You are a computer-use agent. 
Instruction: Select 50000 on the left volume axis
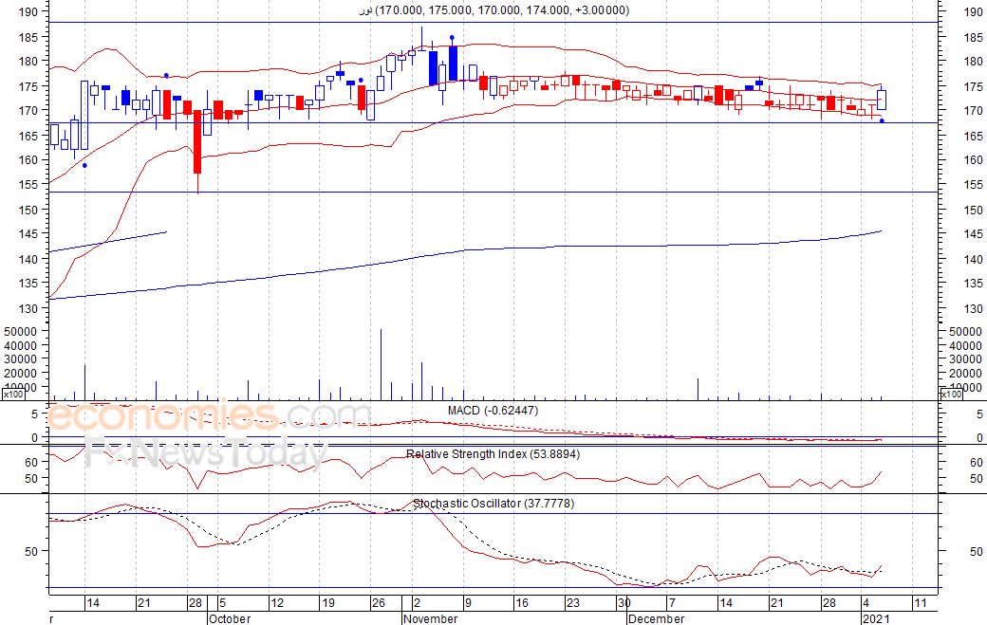pyautogui.click(x=21, y=331)
